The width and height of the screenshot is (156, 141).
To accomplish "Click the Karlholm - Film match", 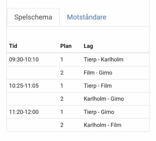I will pyautogui.click(x=102, y=125).
